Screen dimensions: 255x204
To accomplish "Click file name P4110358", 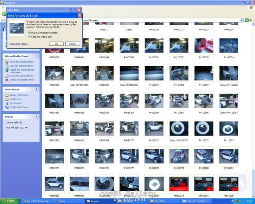I will [x=179, y=85].
